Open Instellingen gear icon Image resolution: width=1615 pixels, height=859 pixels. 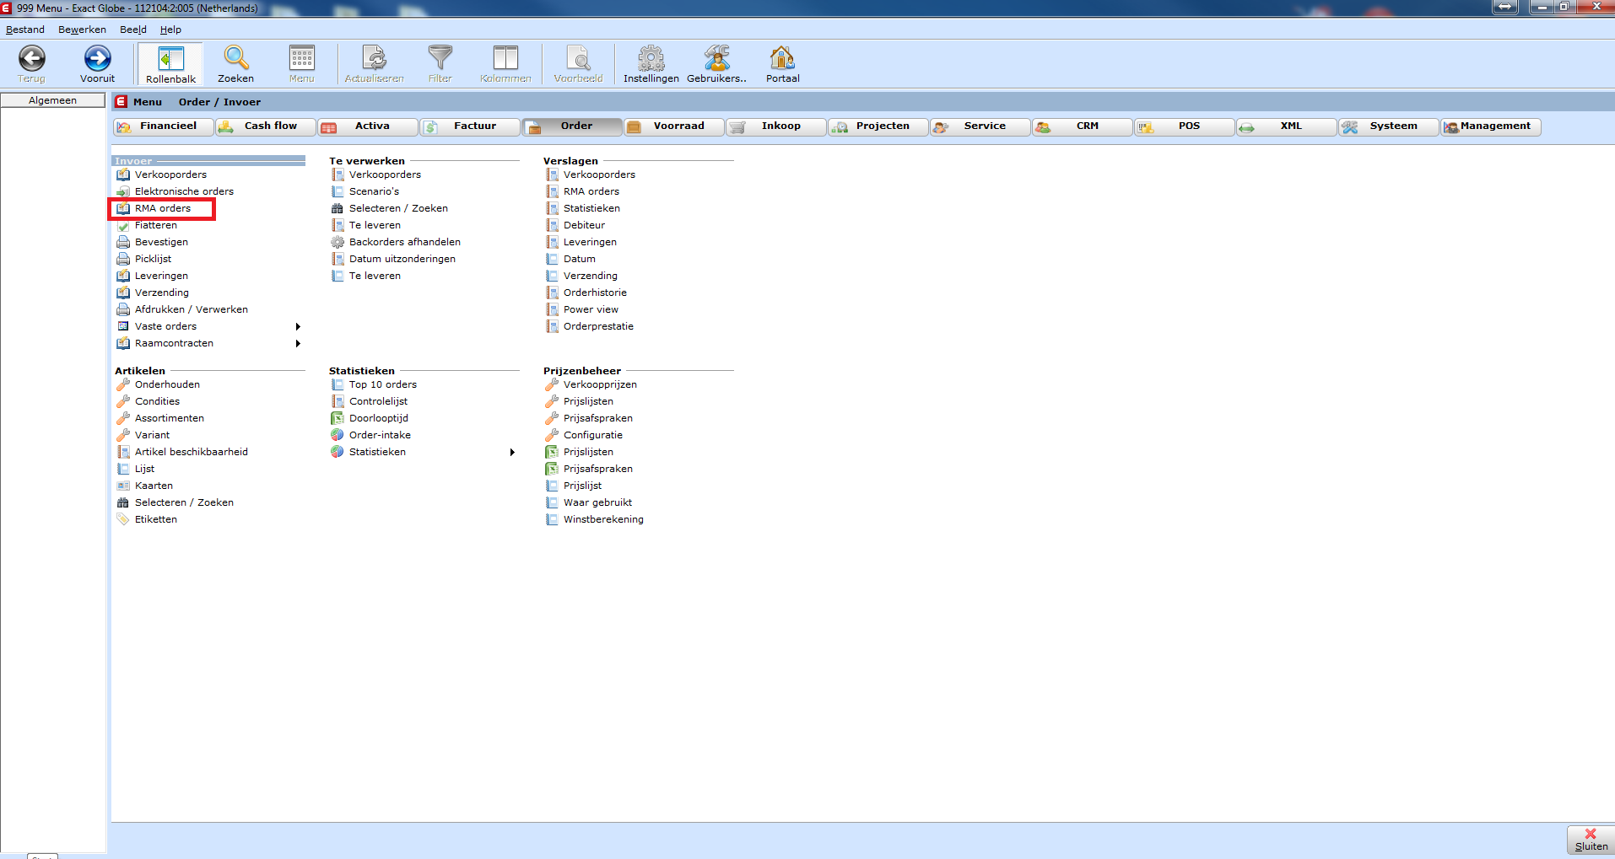(x=651, y=58)
